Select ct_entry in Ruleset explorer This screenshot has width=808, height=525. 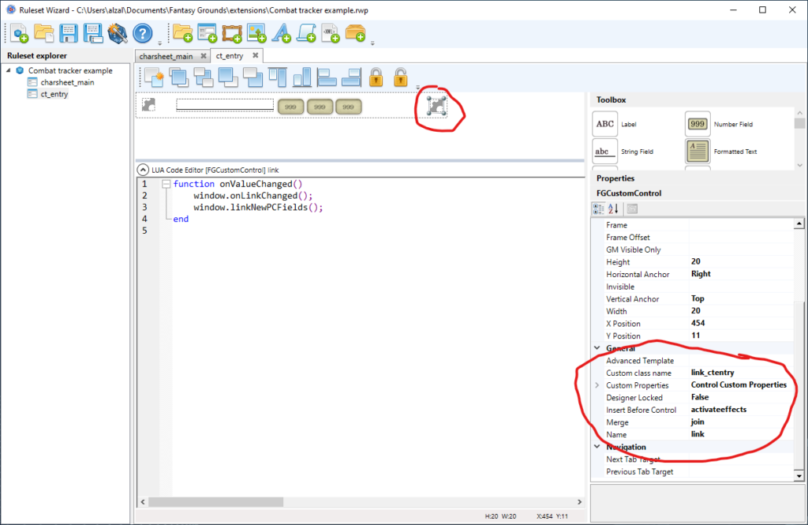[54, 94]
